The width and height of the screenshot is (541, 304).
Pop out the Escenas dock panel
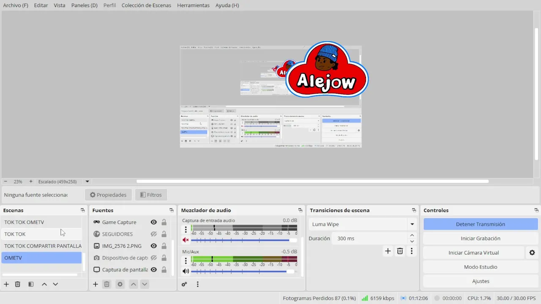coord(83,210)
